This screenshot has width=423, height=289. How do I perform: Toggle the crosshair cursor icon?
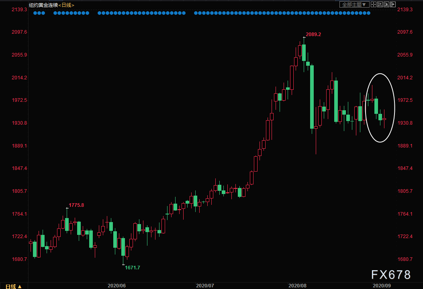coord(374,4)
